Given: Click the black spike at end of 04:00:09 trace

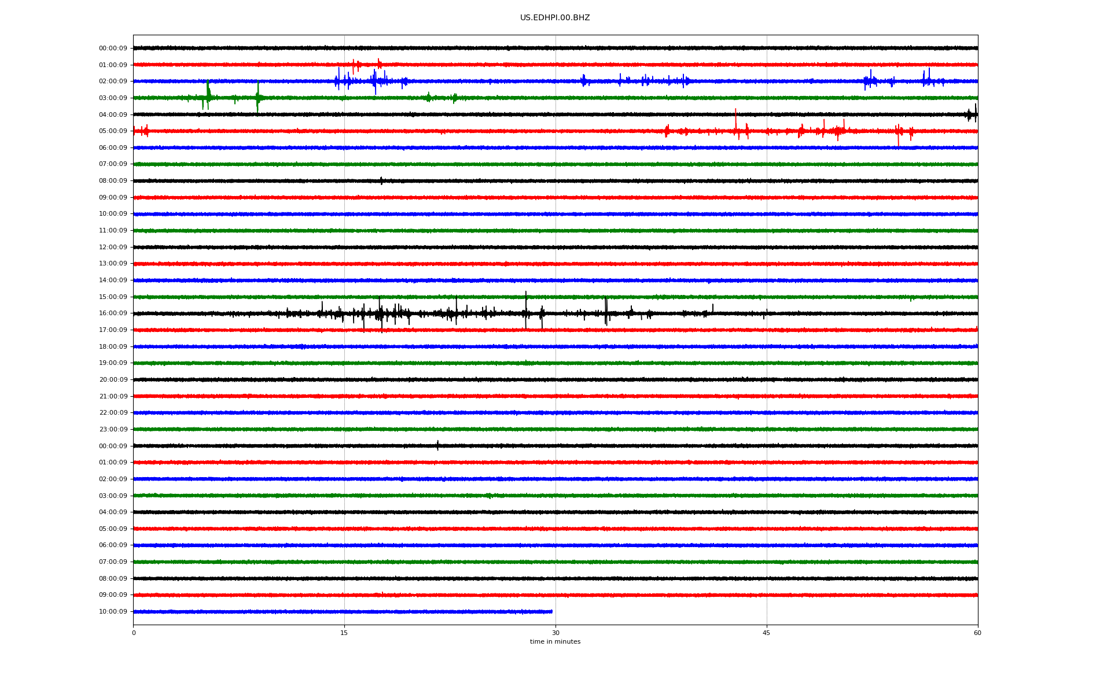Looking at the screenshot, I should tap(975, 113).
